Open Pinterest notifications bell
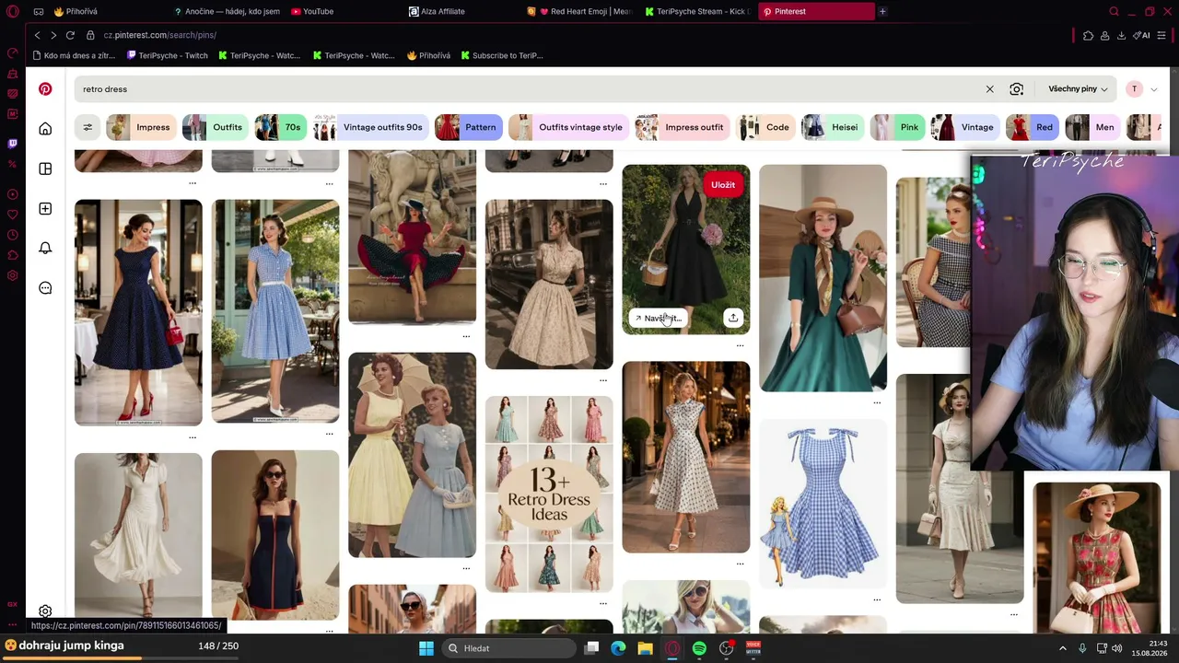The width and height of the screenshot is (1179, 663). coord(45,249)
